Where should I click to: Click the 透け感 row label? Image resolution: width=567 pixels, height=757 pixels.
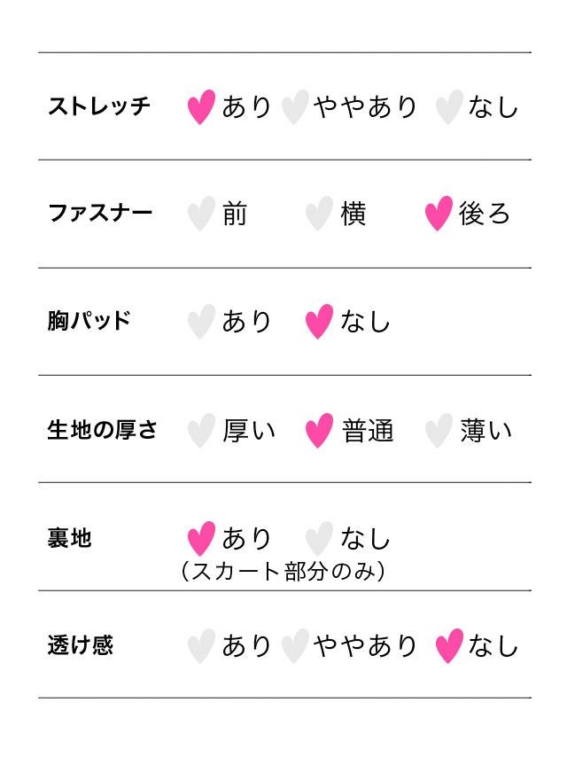[80, 645]
